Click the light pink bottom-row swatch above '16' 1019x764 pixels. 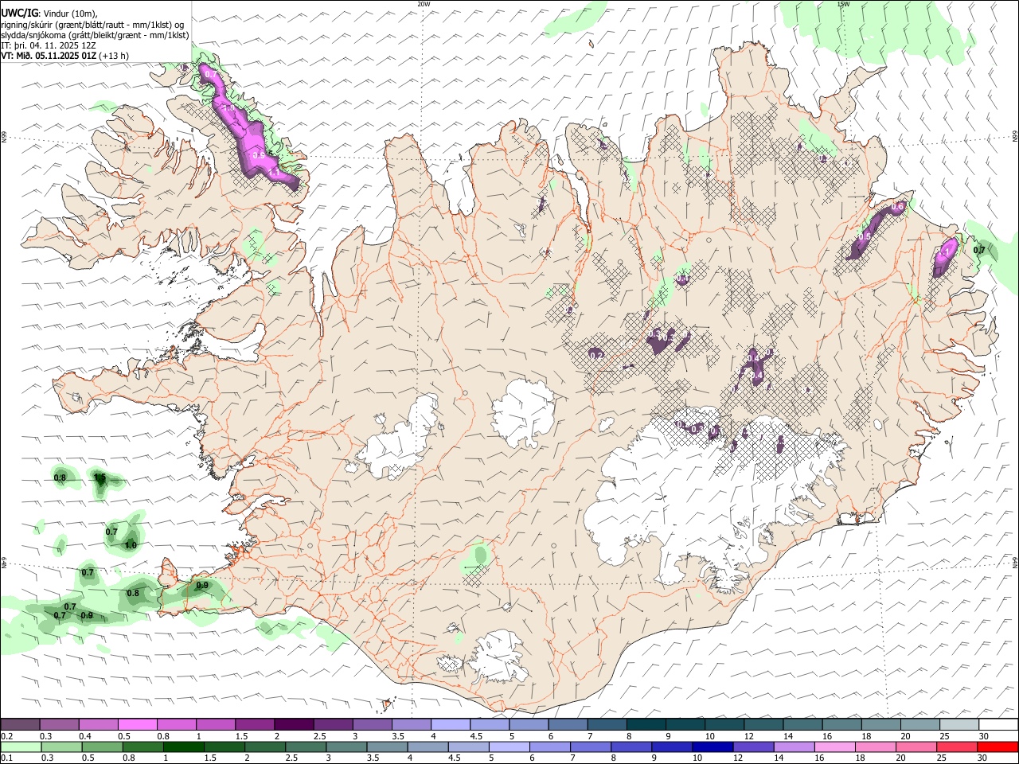click(x=835, y=746)
